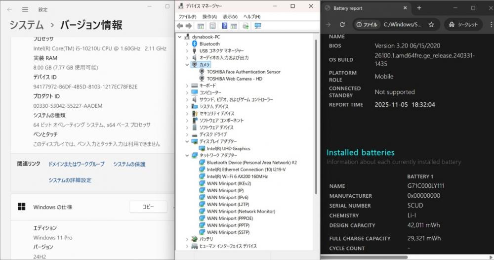Select Intel(R) Ethernet Connection (10) I219-V
The width and height of the screenshot is (494, 260).
[246, 169]
